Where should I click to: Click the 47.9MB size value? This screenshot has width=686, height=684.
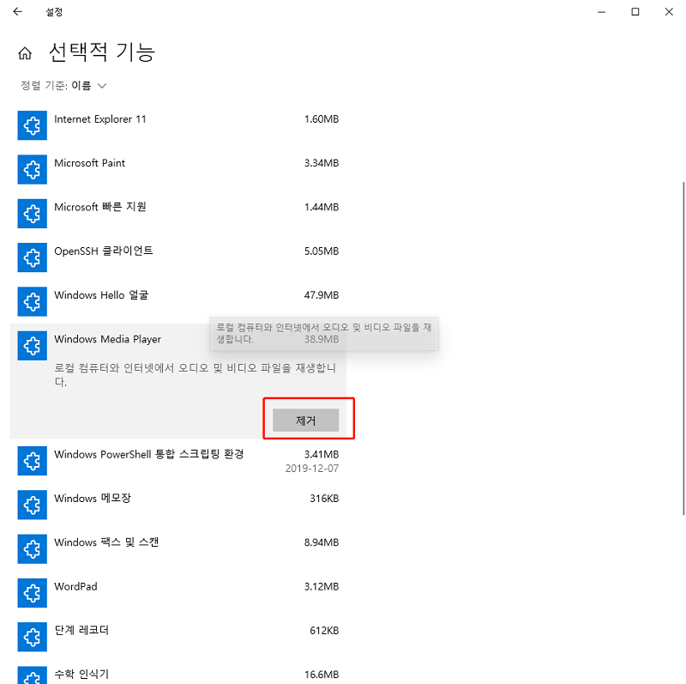click(x=322, y=295)
